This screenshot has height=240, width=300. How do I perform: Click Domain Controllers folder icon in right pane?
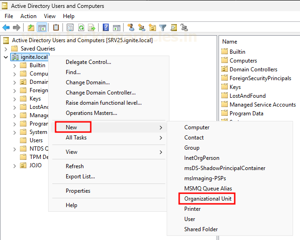pyautogui.click(x=225, y=69)
